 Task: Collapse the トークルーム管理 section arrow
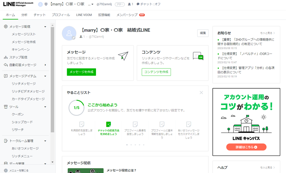pyautogui.click(x=45, y=141)
